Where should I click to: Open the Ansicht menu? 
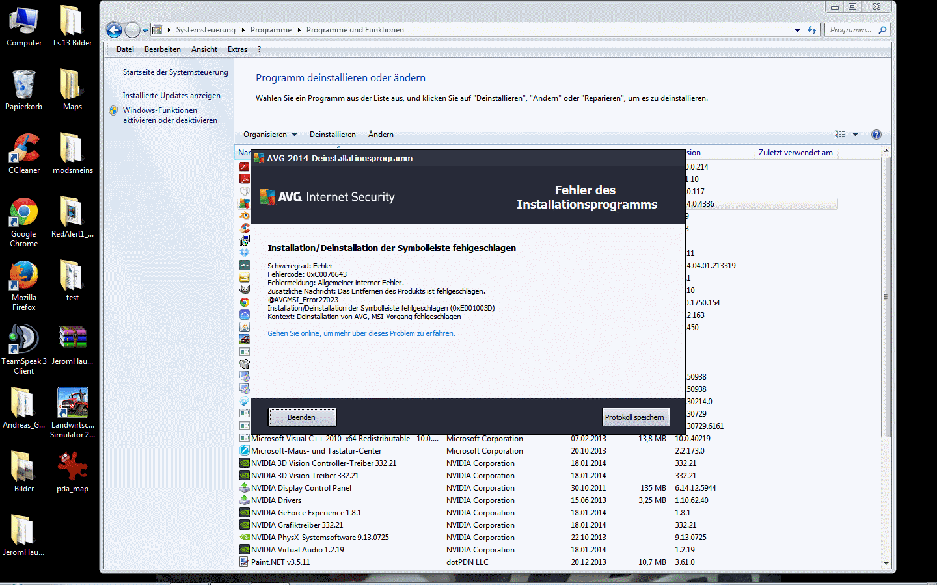(204, 49)
